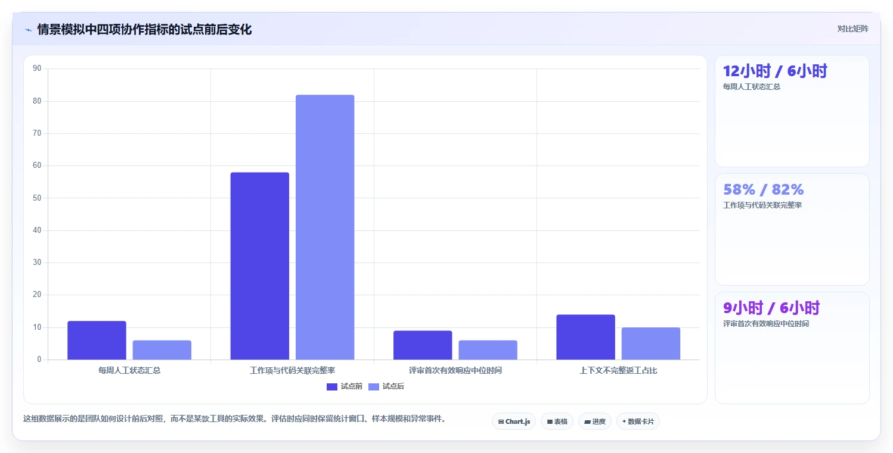The width and height of the screenshot is (893, 453).
Task: Click x-axis label 上下文不完整返工占比
Action: [x=618, y=370]
